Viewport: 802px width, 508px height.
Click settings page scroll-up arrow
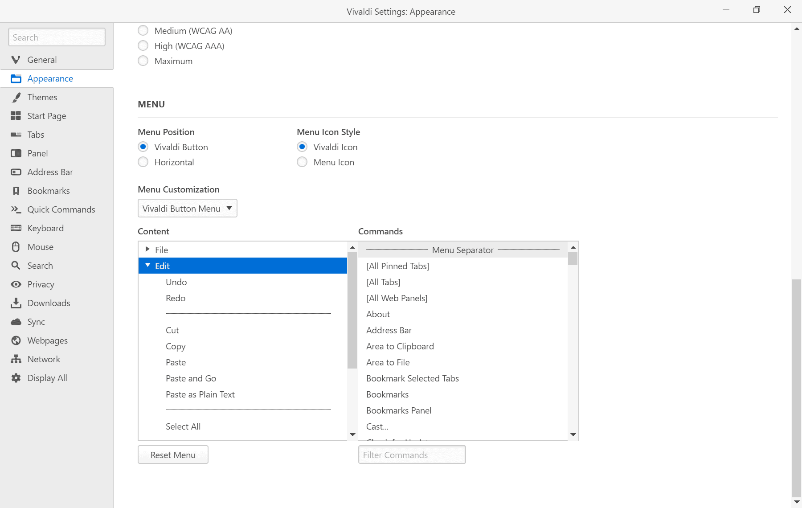797,29
